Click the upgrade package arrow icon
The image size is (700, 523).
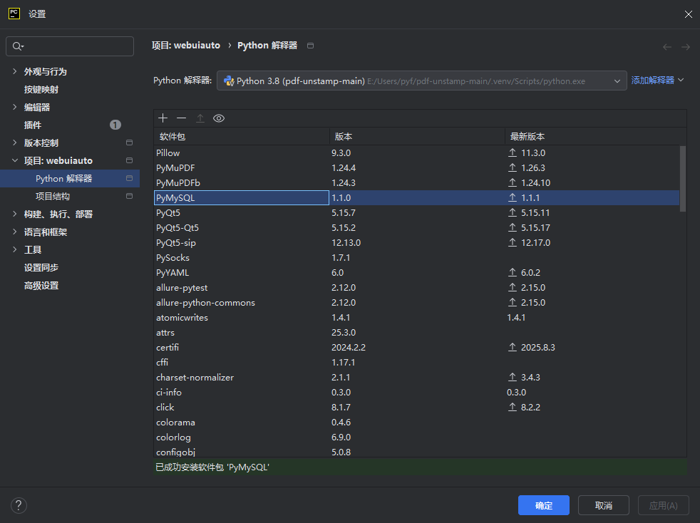pos(200,118)
